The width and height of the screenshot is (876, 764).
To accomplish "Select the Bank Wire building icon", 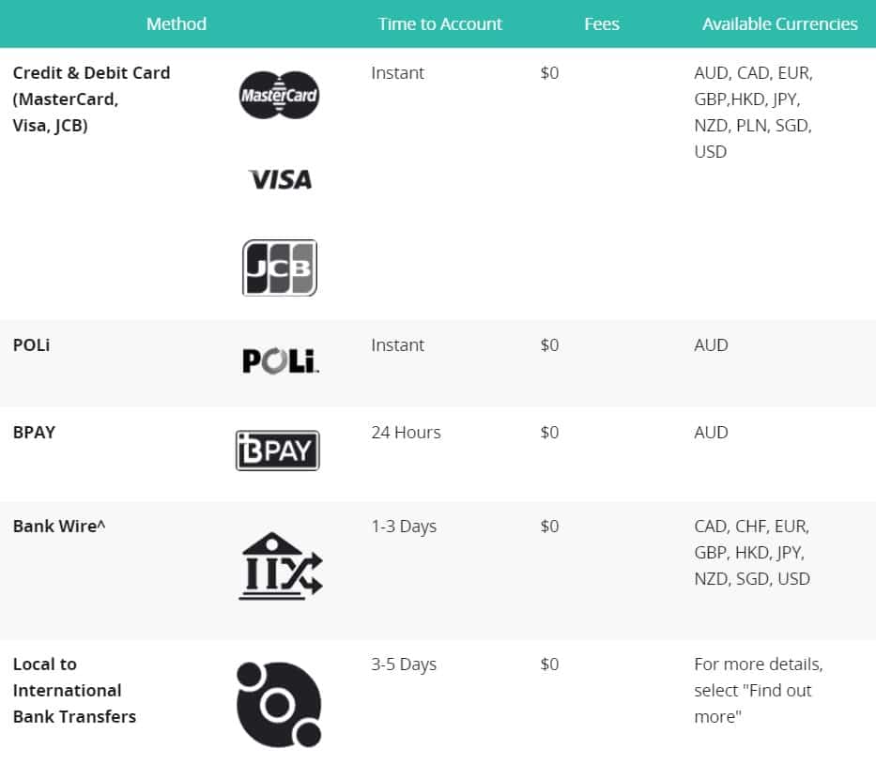I will 281,566.
